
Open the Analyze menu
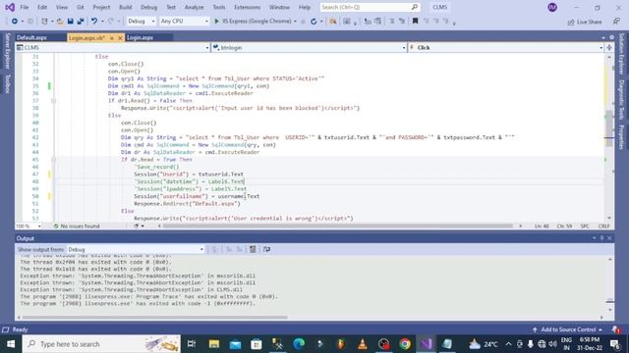tap(195, 7)
